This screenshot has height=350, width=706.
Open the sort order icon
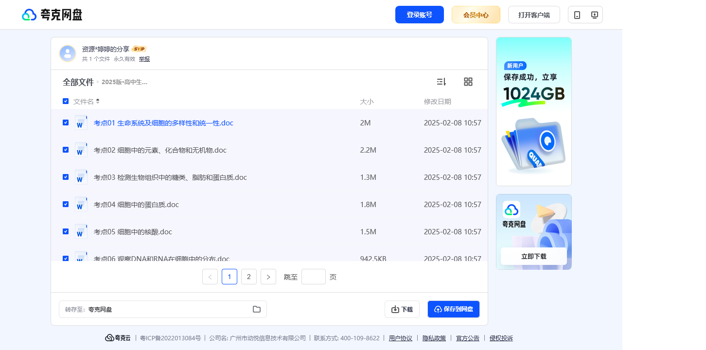coord(441,82)
